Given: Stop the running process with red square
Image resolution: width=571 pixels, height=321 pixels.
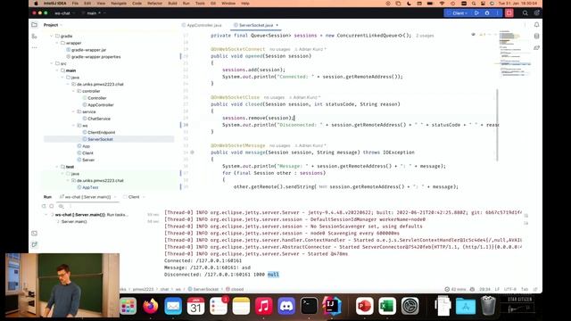Looking at the screenshot, I should pyautogui.click(x=509, y=13).
